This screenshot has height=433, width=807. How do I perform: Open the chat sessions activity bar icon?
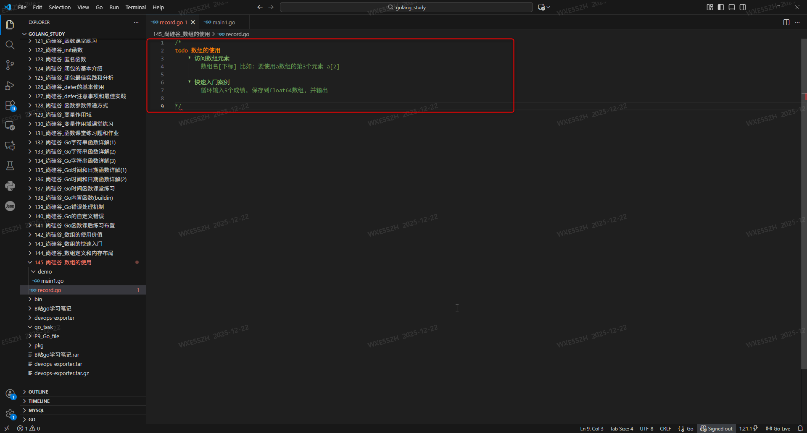tap(10, 146)
